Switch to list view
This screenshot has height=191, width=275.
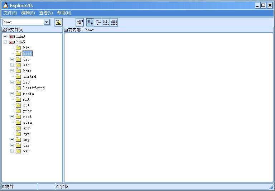click(106, 23)
